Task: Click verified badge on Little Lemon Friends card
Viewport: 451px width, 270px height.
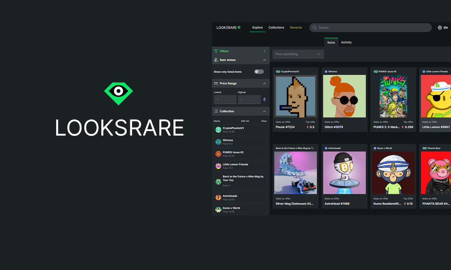Action: coord(423,72)
